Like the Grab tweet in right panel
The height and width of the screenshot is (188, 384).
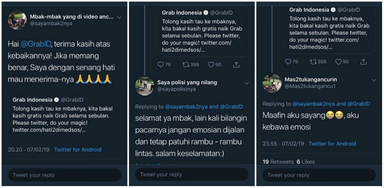pos(338,62)
